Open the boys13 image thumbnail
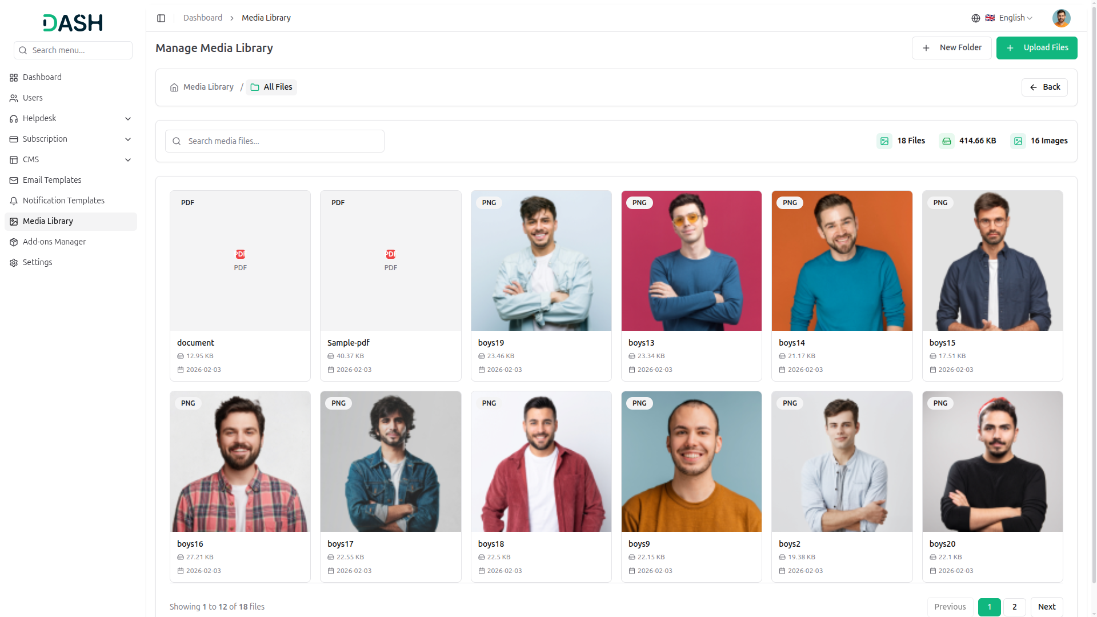 (691, 261)
